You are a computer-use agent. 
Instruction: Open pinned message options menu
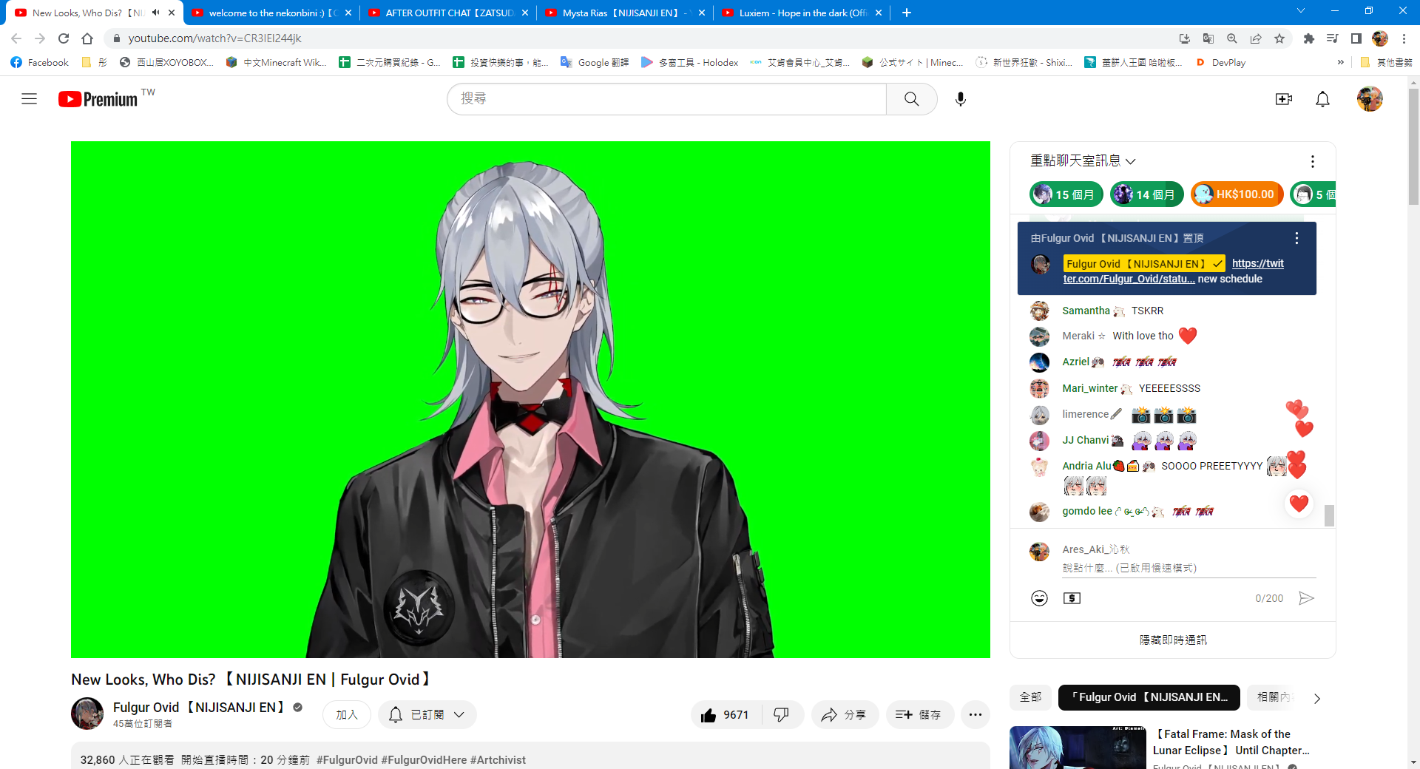pos(1296,238)
